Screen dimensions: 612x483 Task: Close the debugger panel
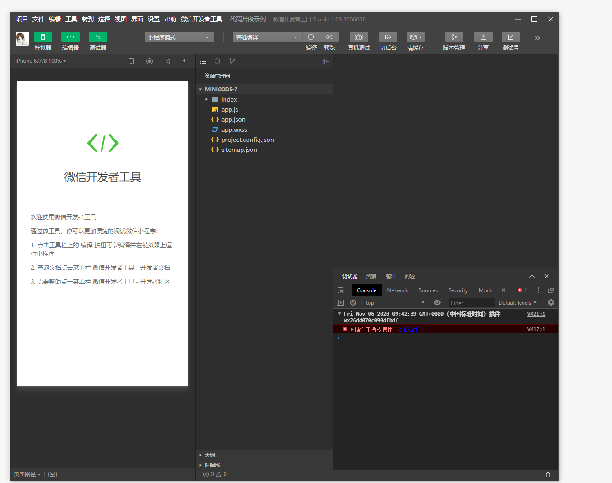(x=547, y=276)
